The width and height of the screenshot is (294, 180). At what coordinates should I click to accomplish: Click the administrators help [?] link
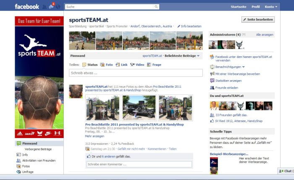click(244, 35)
